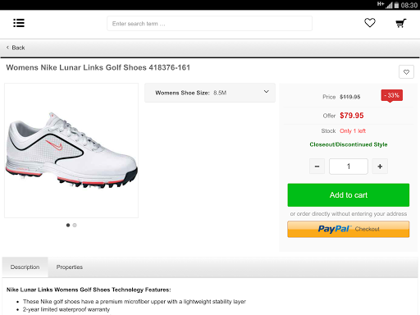420x315 pixels.
Task: Show the second product image dot
Action: pos(75,225)
